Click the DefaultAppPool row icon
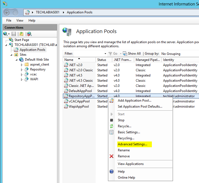Screen dimensions: 199x183 [x=66, y=91]
